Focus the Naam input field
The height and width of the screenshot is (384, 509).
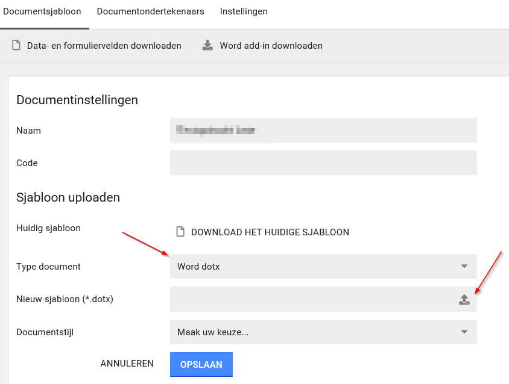click(323, 130)
